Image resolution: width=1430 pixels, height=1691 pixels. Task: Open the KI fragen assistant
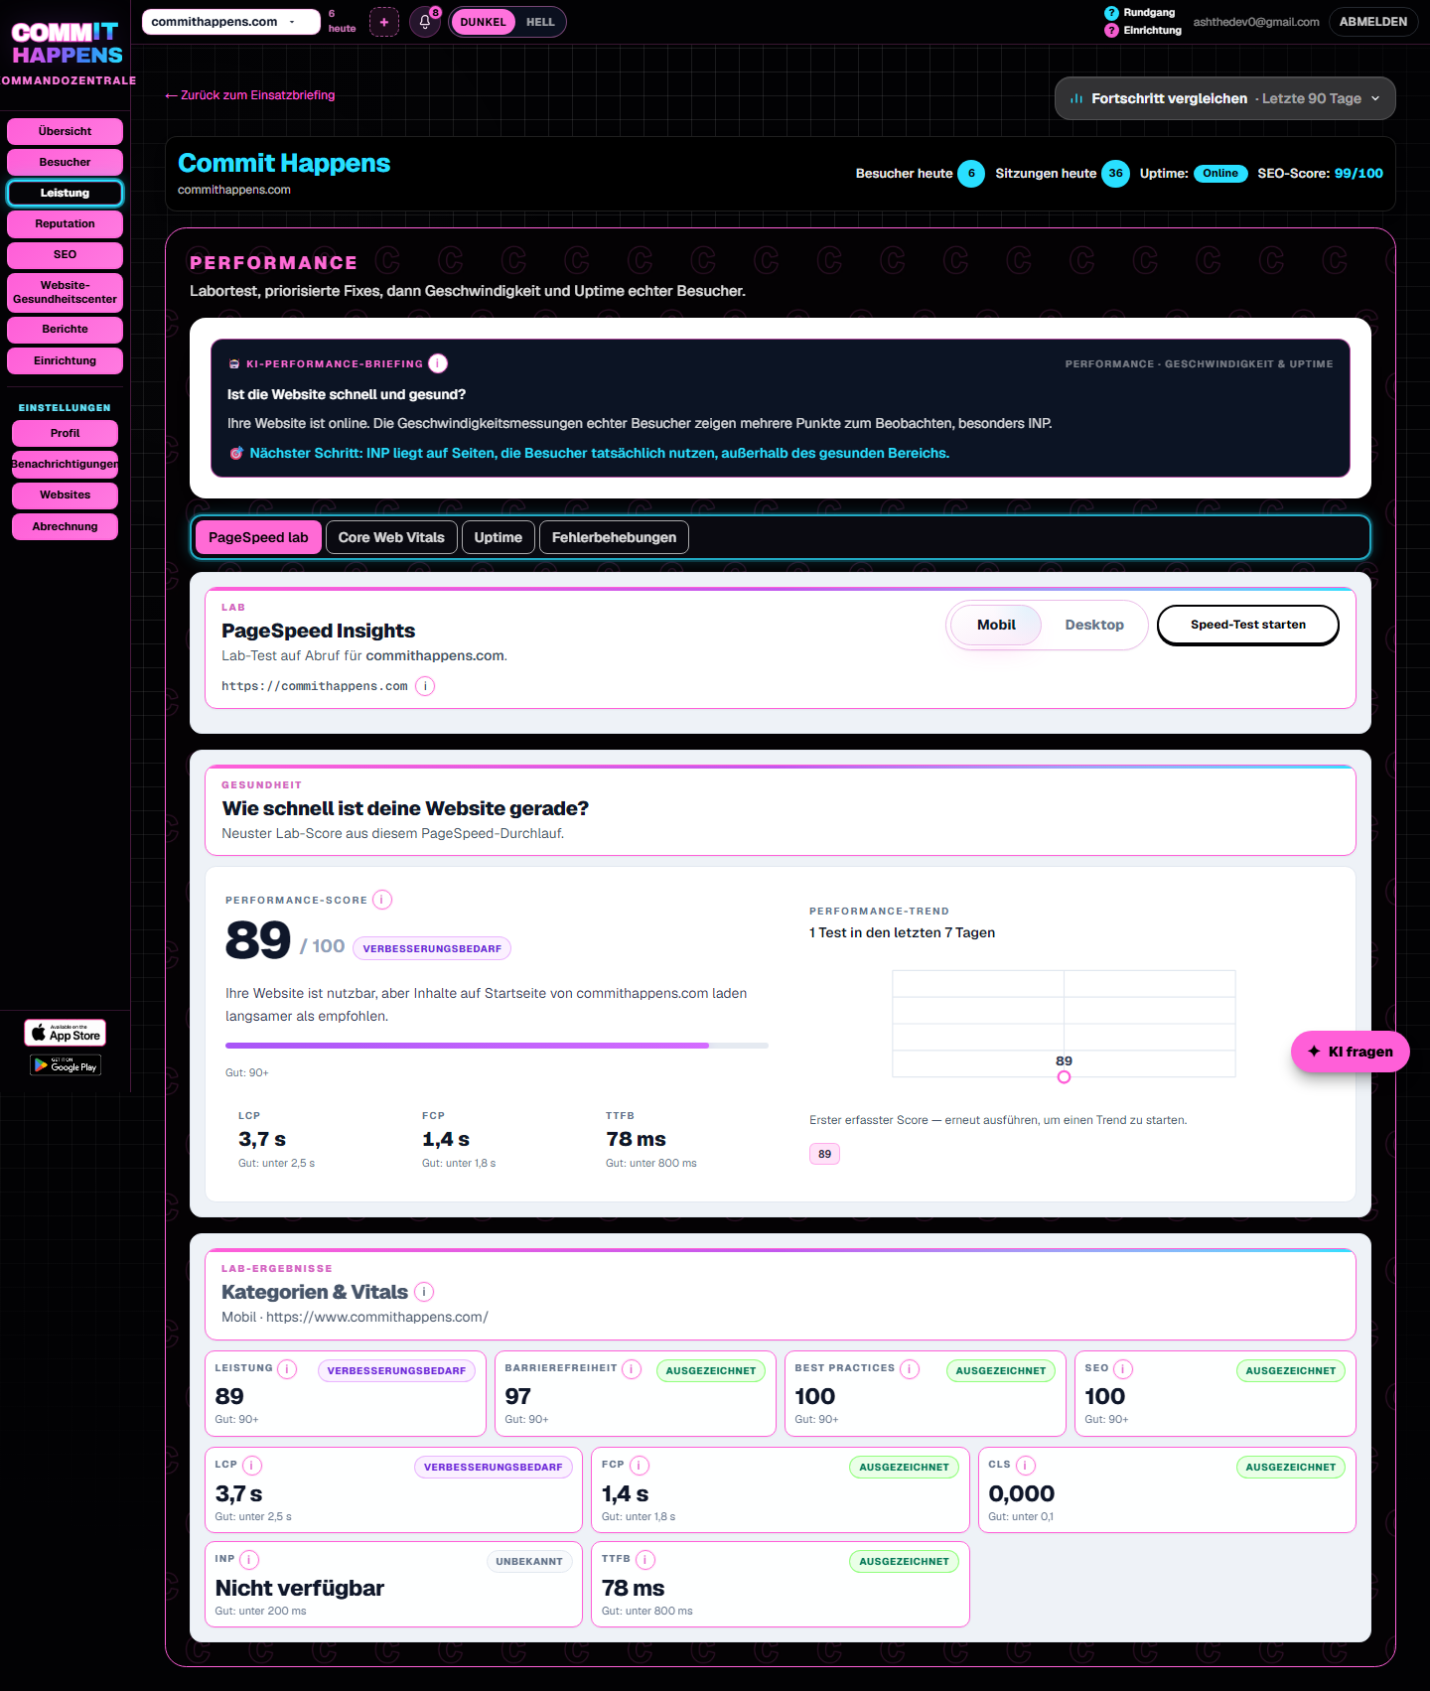tap(1351, 1052)
